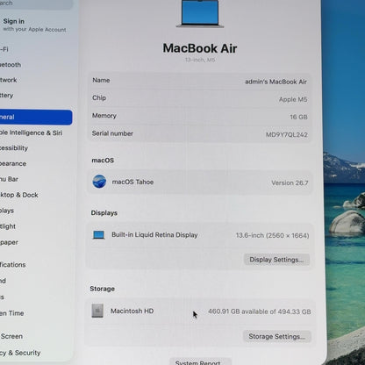Screen dimensions: 365x365
Task: Click the 'Name' row label
Action: (x=101, y=80)
